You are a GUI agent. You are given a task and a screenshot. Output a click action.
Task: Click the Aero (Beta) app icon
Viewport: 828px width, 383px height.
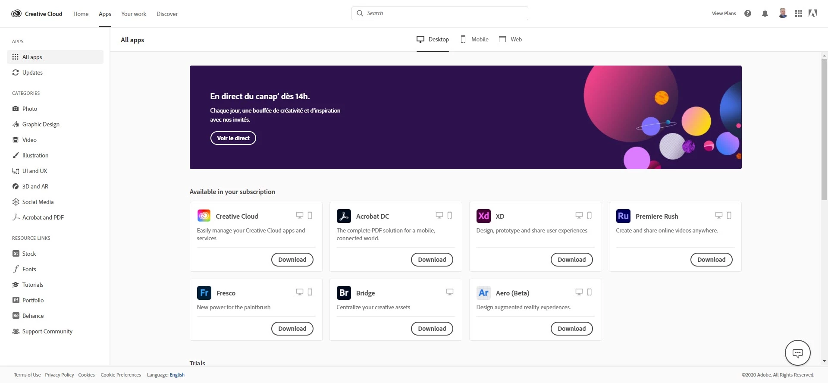click(483, 292)
